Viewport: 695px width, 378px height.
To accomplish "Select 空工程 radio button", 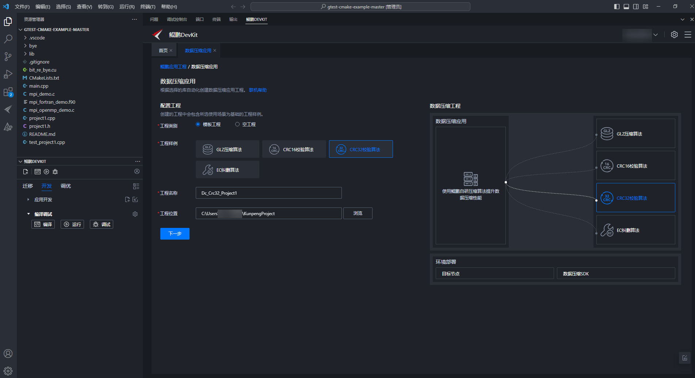I will [x=237, y=124].
